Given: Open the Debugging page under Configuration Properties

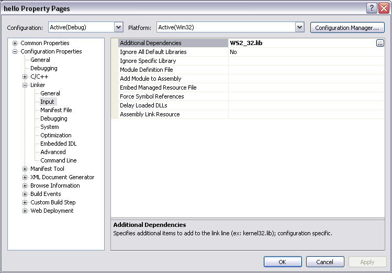Looking at the screenshot, I should (x=43, y=68).
